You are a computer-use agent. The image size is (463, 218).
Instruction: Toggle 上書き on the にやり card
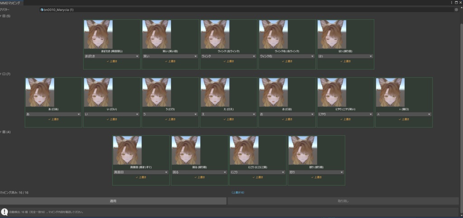(x=346, y=119)
